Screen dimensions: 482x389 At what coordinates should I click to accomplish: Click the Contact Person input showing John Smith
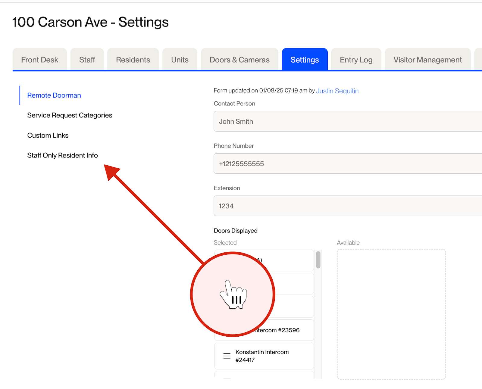pos(346,121)
